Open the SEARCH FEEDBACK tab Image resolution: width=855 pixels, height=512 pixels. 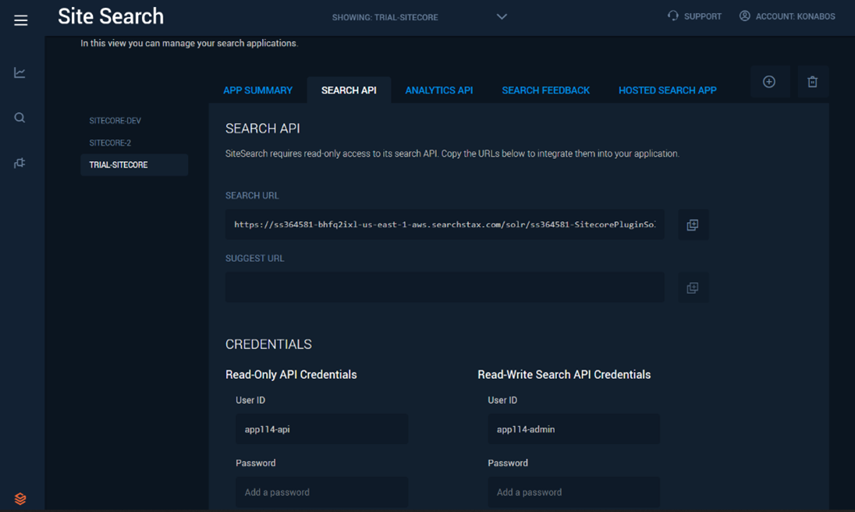click(545, 90)
